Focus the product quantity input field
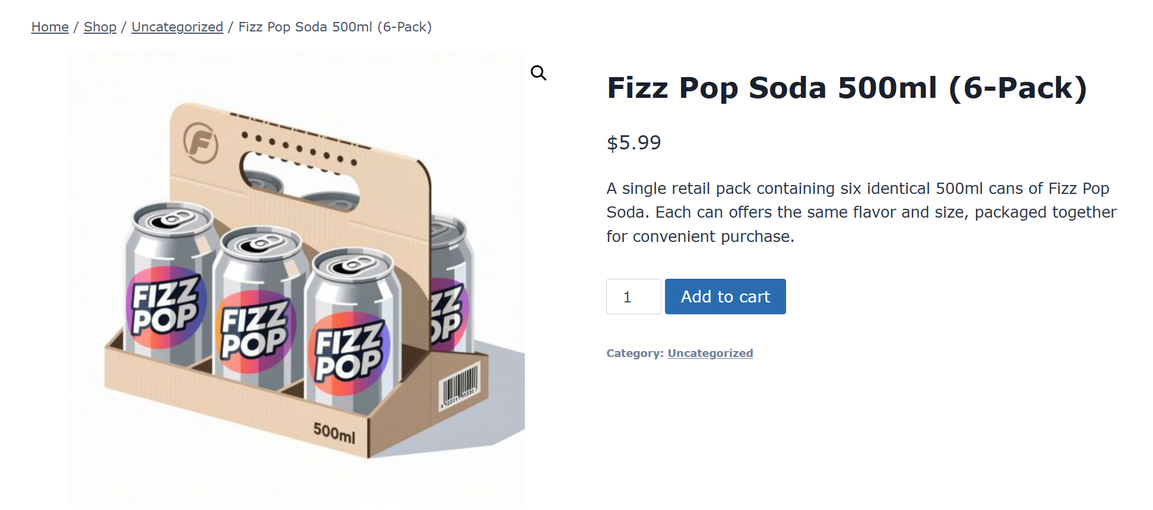 click(633, 297)
